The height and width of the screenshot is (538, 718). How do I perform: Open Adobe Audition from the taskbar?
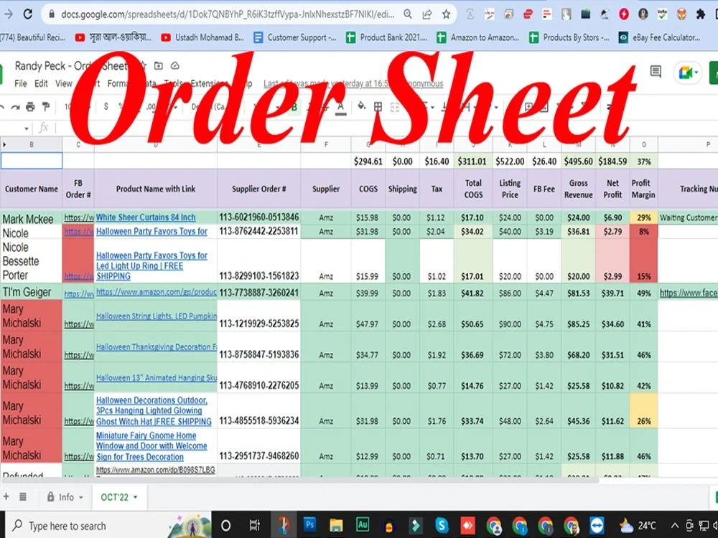(x=363, y=525)
